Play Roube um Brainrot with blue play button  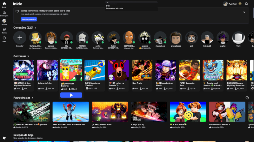coord(71,95)
